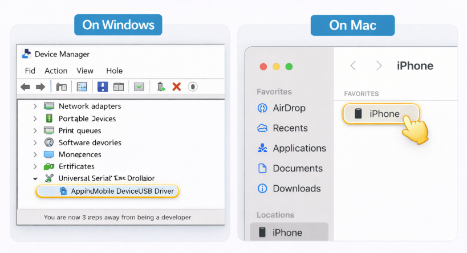Click the red X uninstall device icon
467x253 pixels.
(177, 87)
